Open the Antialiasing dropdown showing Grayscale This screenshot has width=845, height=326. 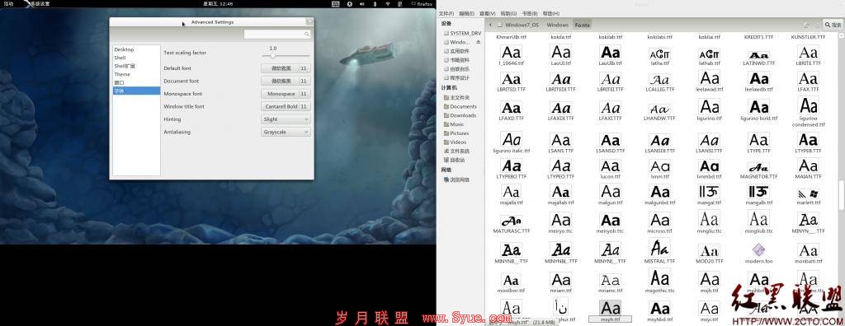[x=286, y=132]
